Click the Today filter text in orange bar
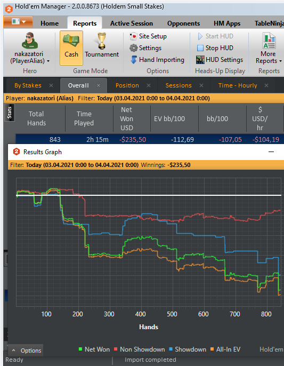 [153, 98]
